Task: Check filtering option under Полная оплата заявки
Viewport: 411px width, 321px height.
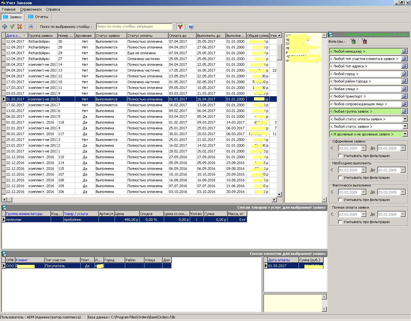Action: click(x=340, y=222)
